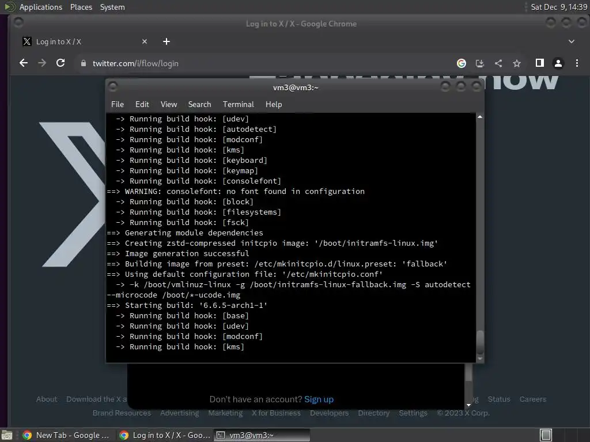Go back in Chrome browser
The width and height of the screenshot is (590, 442).
coord(23,63)
